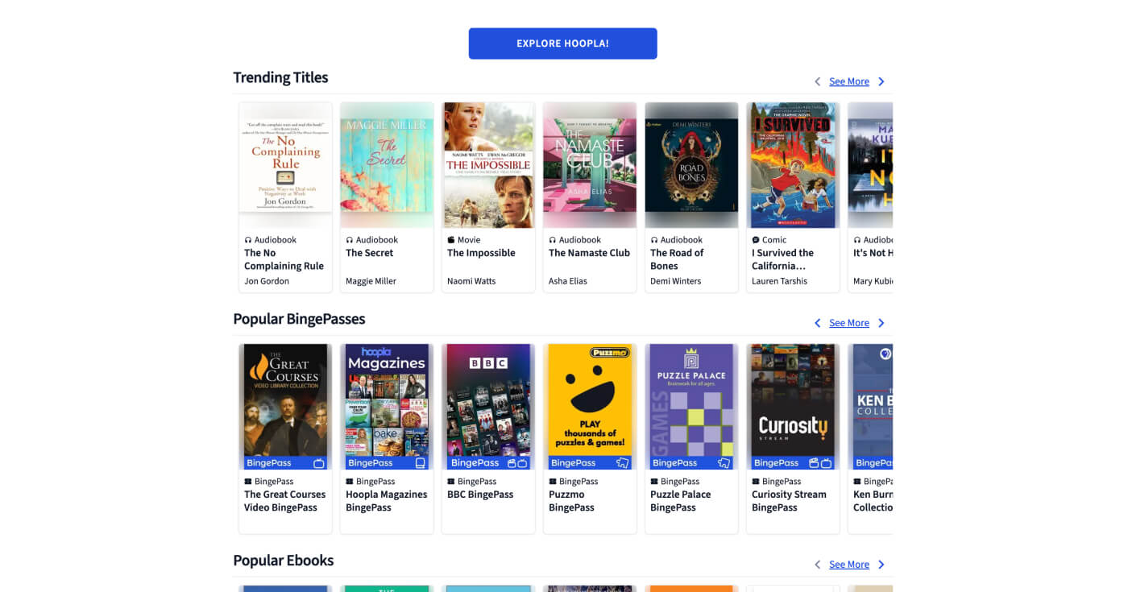Viewport: 1128px width, 592px height.
Task: Open See More for Popular Ebooks
Action: coord(848,565)
